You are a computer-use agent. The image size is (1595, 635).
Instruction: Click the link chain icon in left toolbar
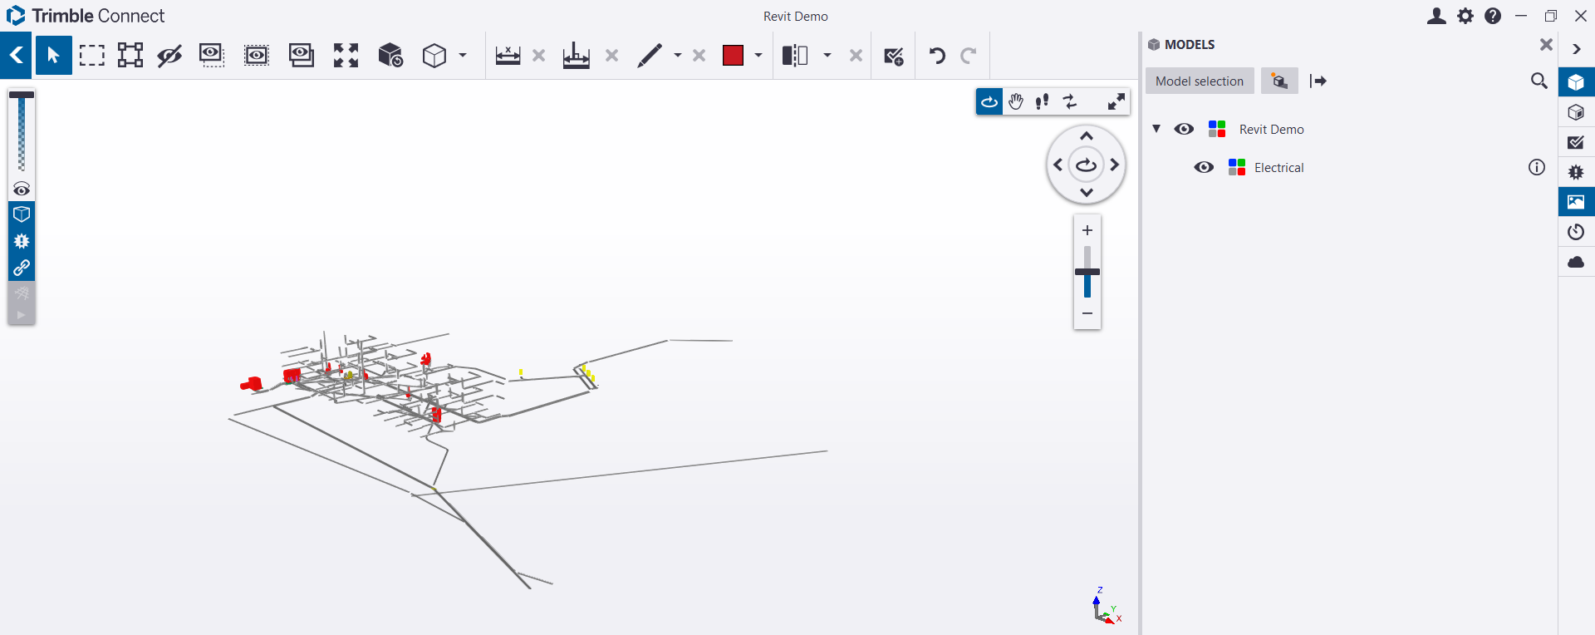(22, 268)
